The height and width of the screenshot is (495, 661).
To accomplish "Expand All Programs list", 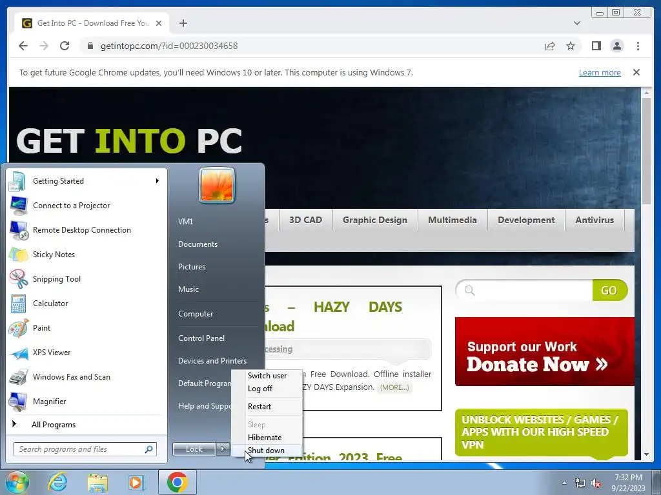I will pyautogui.click(x=86, y=425).
